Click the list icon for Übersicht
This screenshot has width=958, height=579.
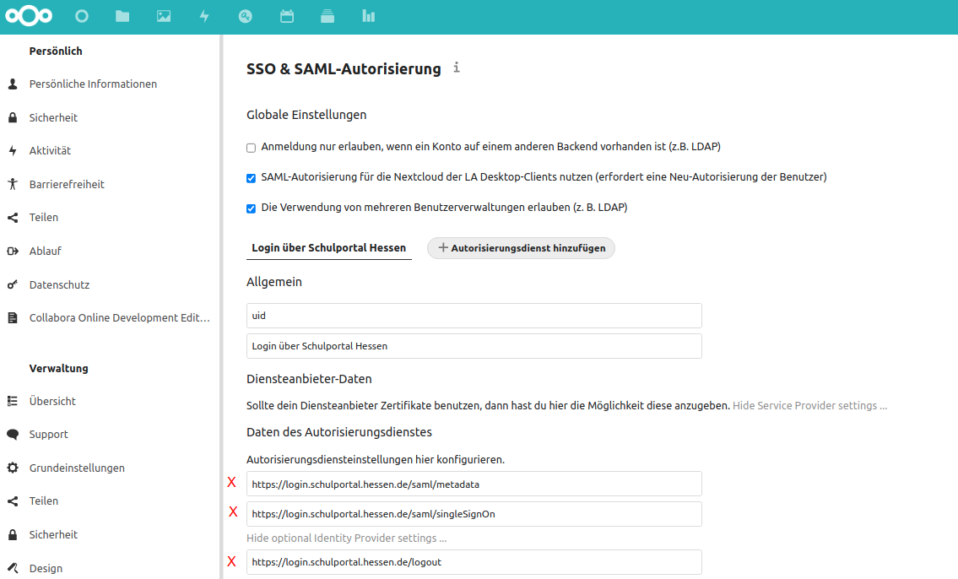[12, 401]
